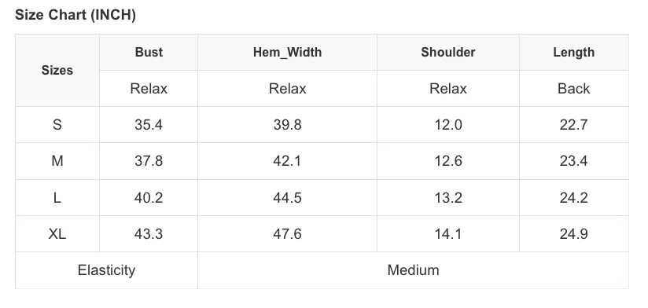Click the Bust column header
Screen dimensions: 648x308
point(149,52)
